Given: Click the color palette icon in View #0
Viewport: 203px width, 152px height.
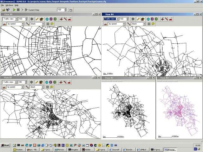Looking at the screenshot, I should [x=42, y=19].
